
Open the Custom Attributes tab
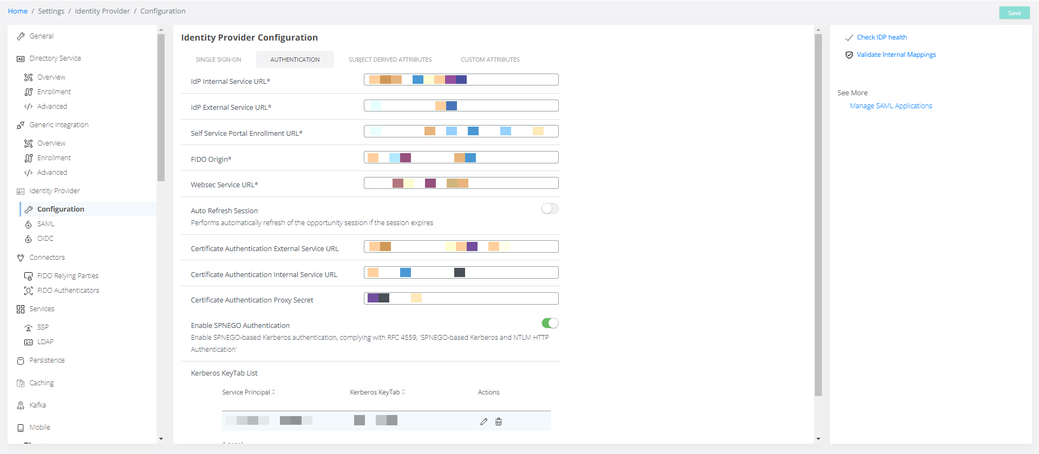[490, 60]
